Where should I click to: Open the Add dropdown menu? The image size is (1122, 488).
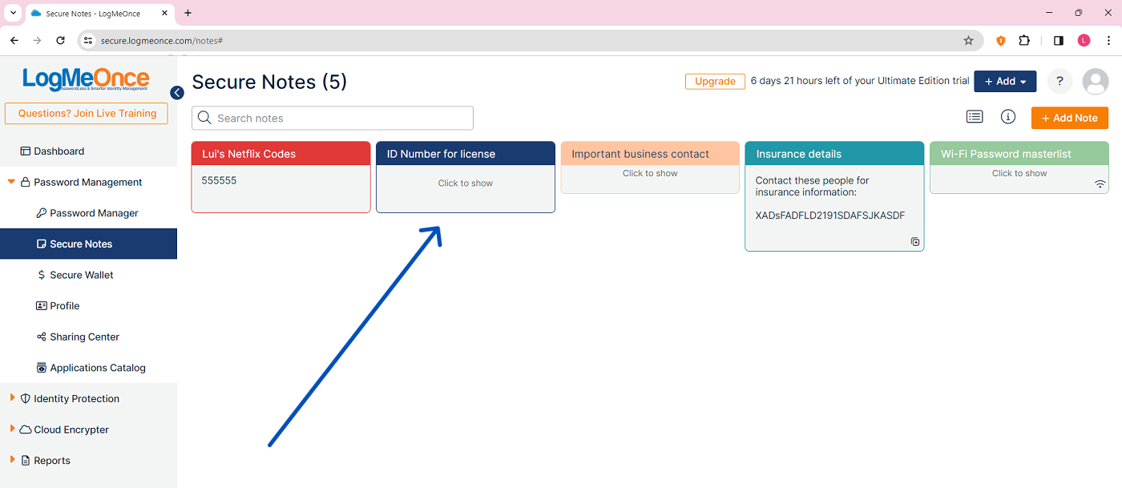point(1005,82)
